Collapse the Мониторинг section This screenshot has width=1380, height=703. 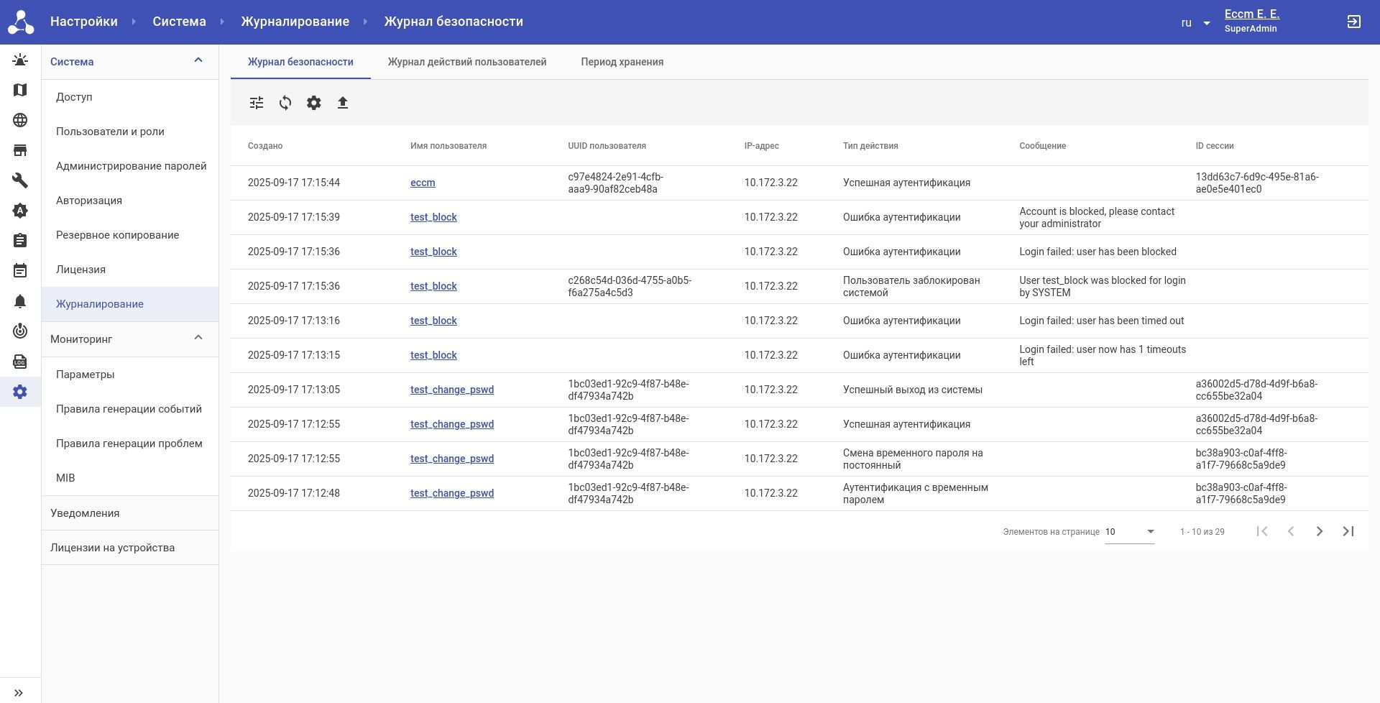198,339
